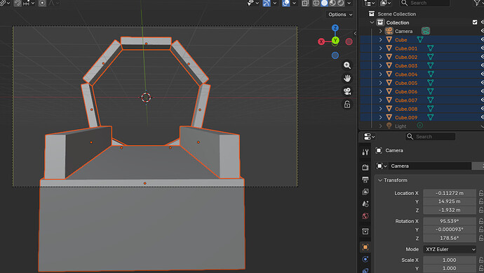Select Cube.004 in the outliner
484x273 pixels.
(406, 74)
